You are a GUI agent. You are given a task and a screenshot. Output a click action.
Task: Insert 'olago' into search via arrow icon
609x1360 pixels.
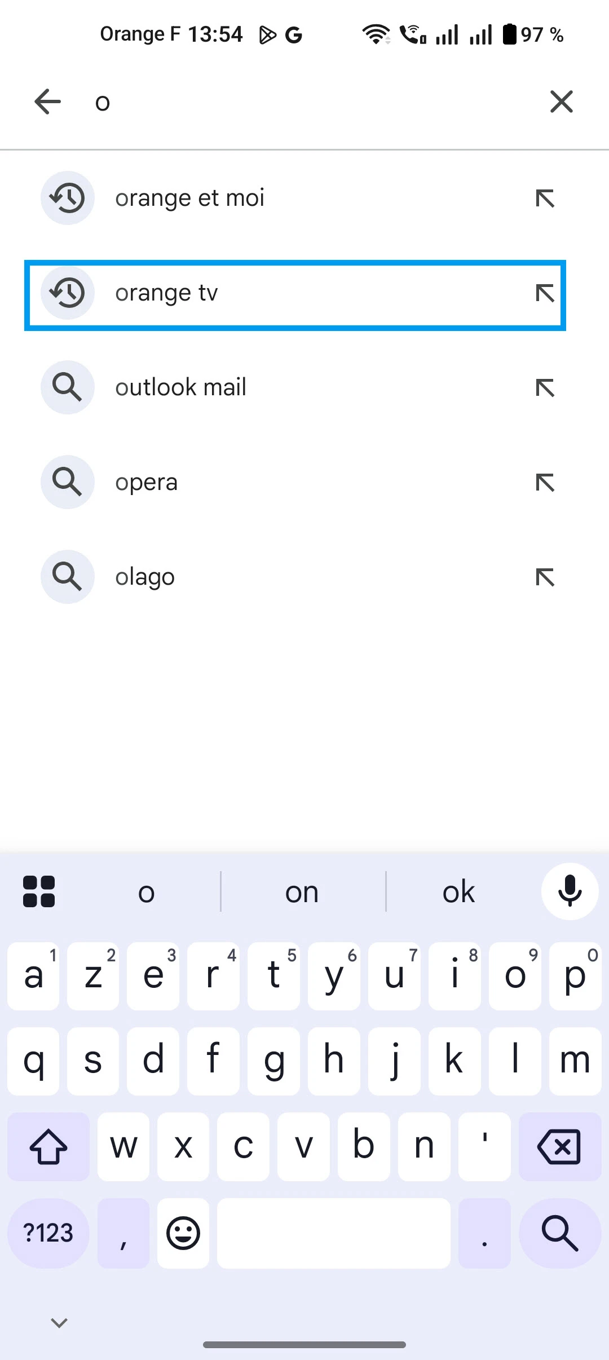(545, 577)
